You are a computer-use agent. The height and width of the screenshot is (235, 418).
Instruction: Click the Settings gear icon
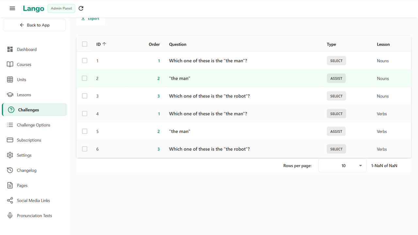10,155
